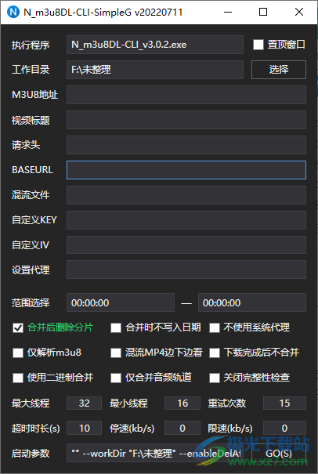Edit the 限速(kb/s) value field
This screenshot has width=318, height=474.
[x=285, y=429]
